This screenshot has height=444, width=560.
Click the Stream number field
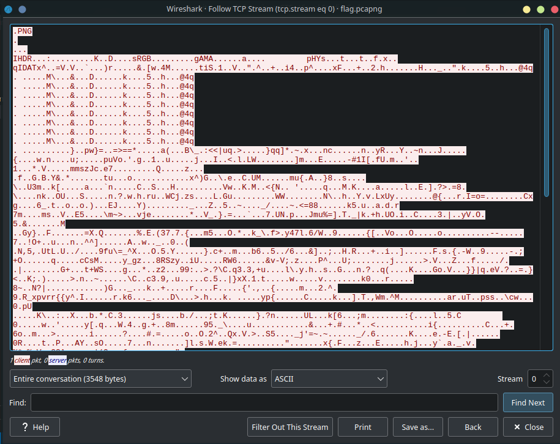point(534,379)
